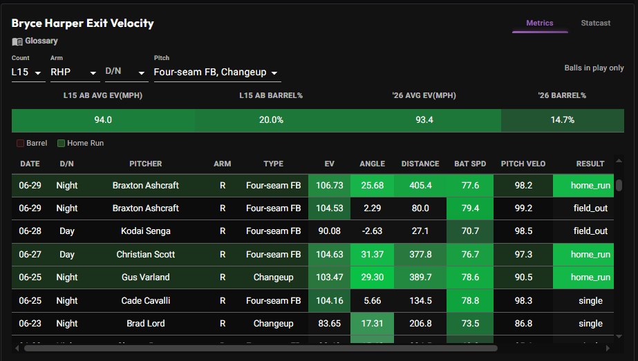Screen dimensions: 638x361
Task: Open the Arm RHP dropdown
Action: pyautogui.click(x=75, y=72)
